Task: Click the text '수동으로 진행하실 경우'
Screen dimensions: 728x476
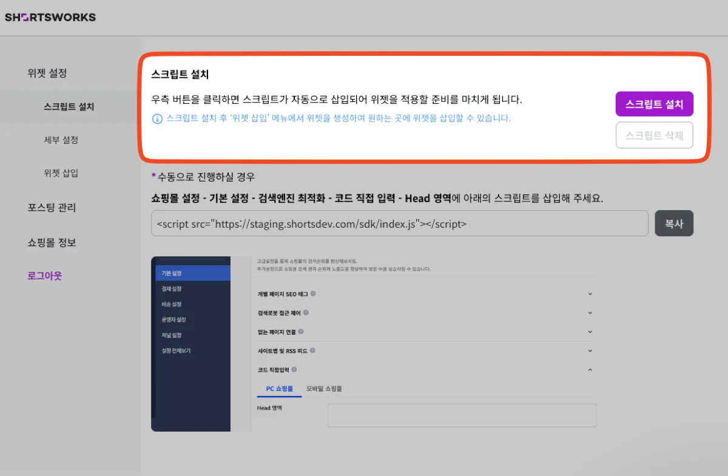Action: [206, 177]
